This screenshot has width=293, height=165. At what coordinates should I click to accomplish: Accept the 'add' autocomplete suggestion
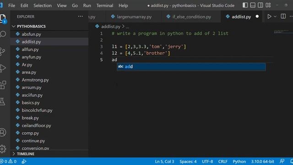[191, 66]
